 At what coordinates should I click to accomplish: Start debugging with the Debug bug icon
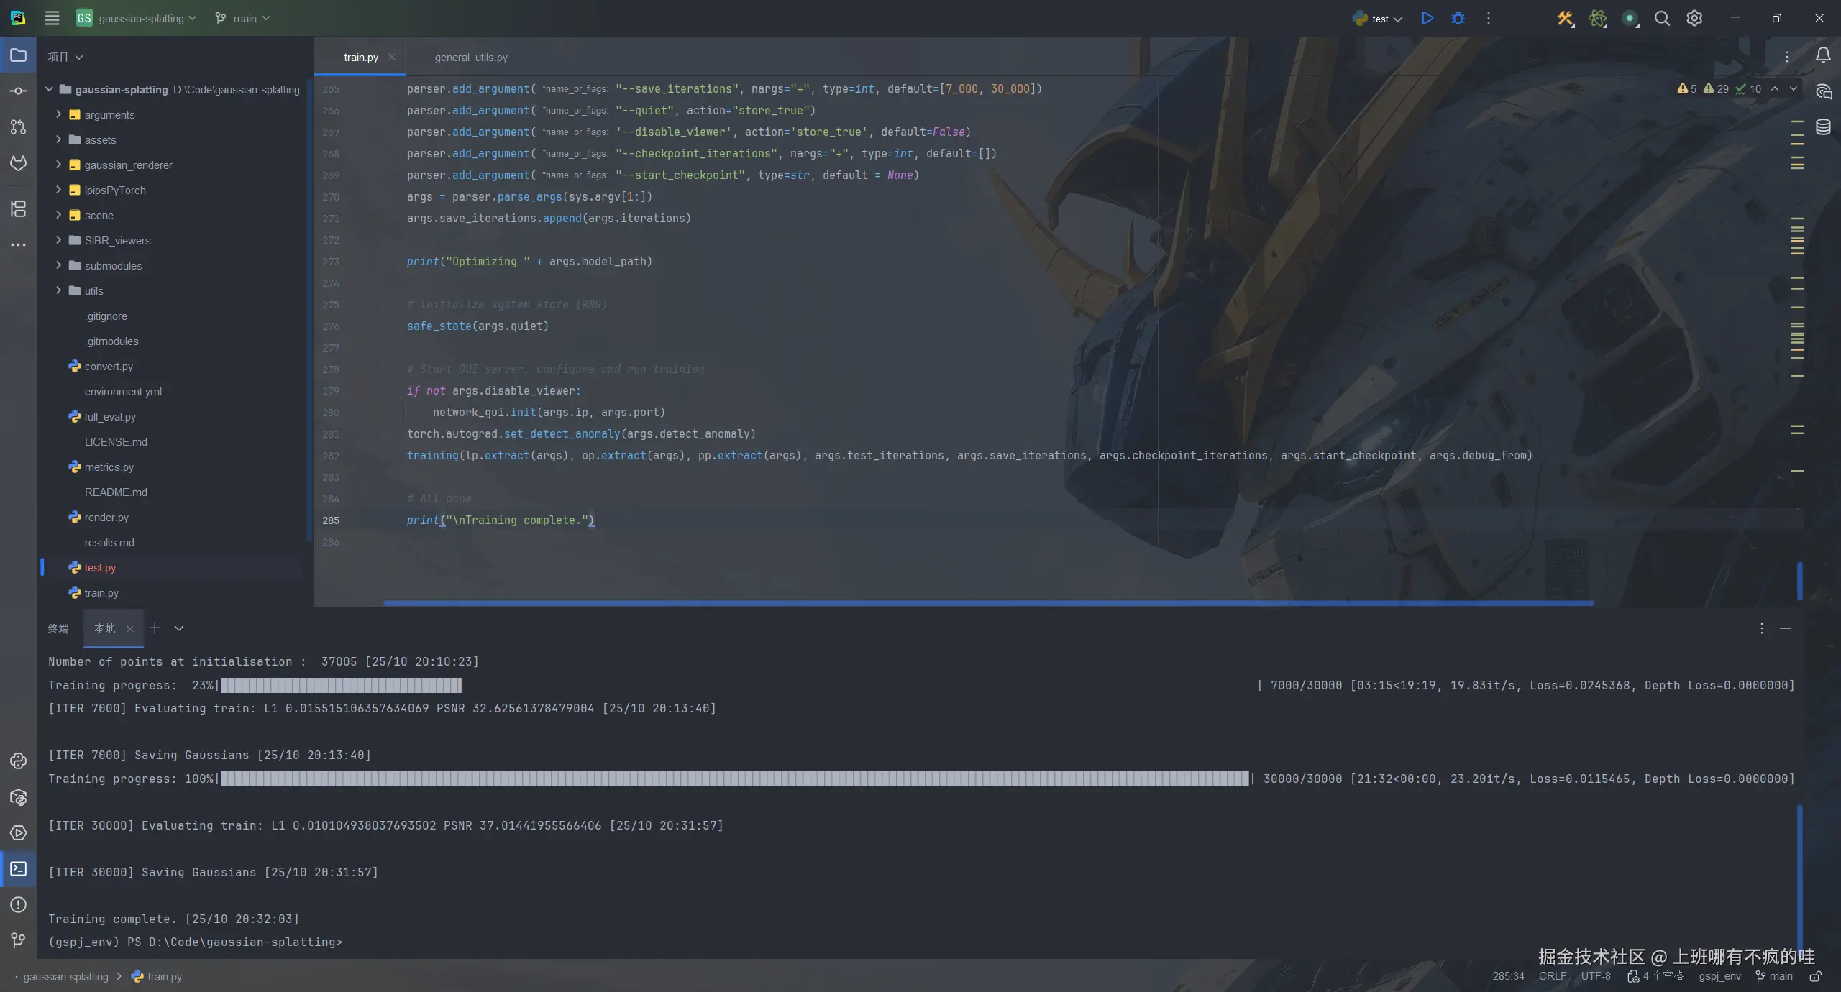click(x=1458, y=19)
